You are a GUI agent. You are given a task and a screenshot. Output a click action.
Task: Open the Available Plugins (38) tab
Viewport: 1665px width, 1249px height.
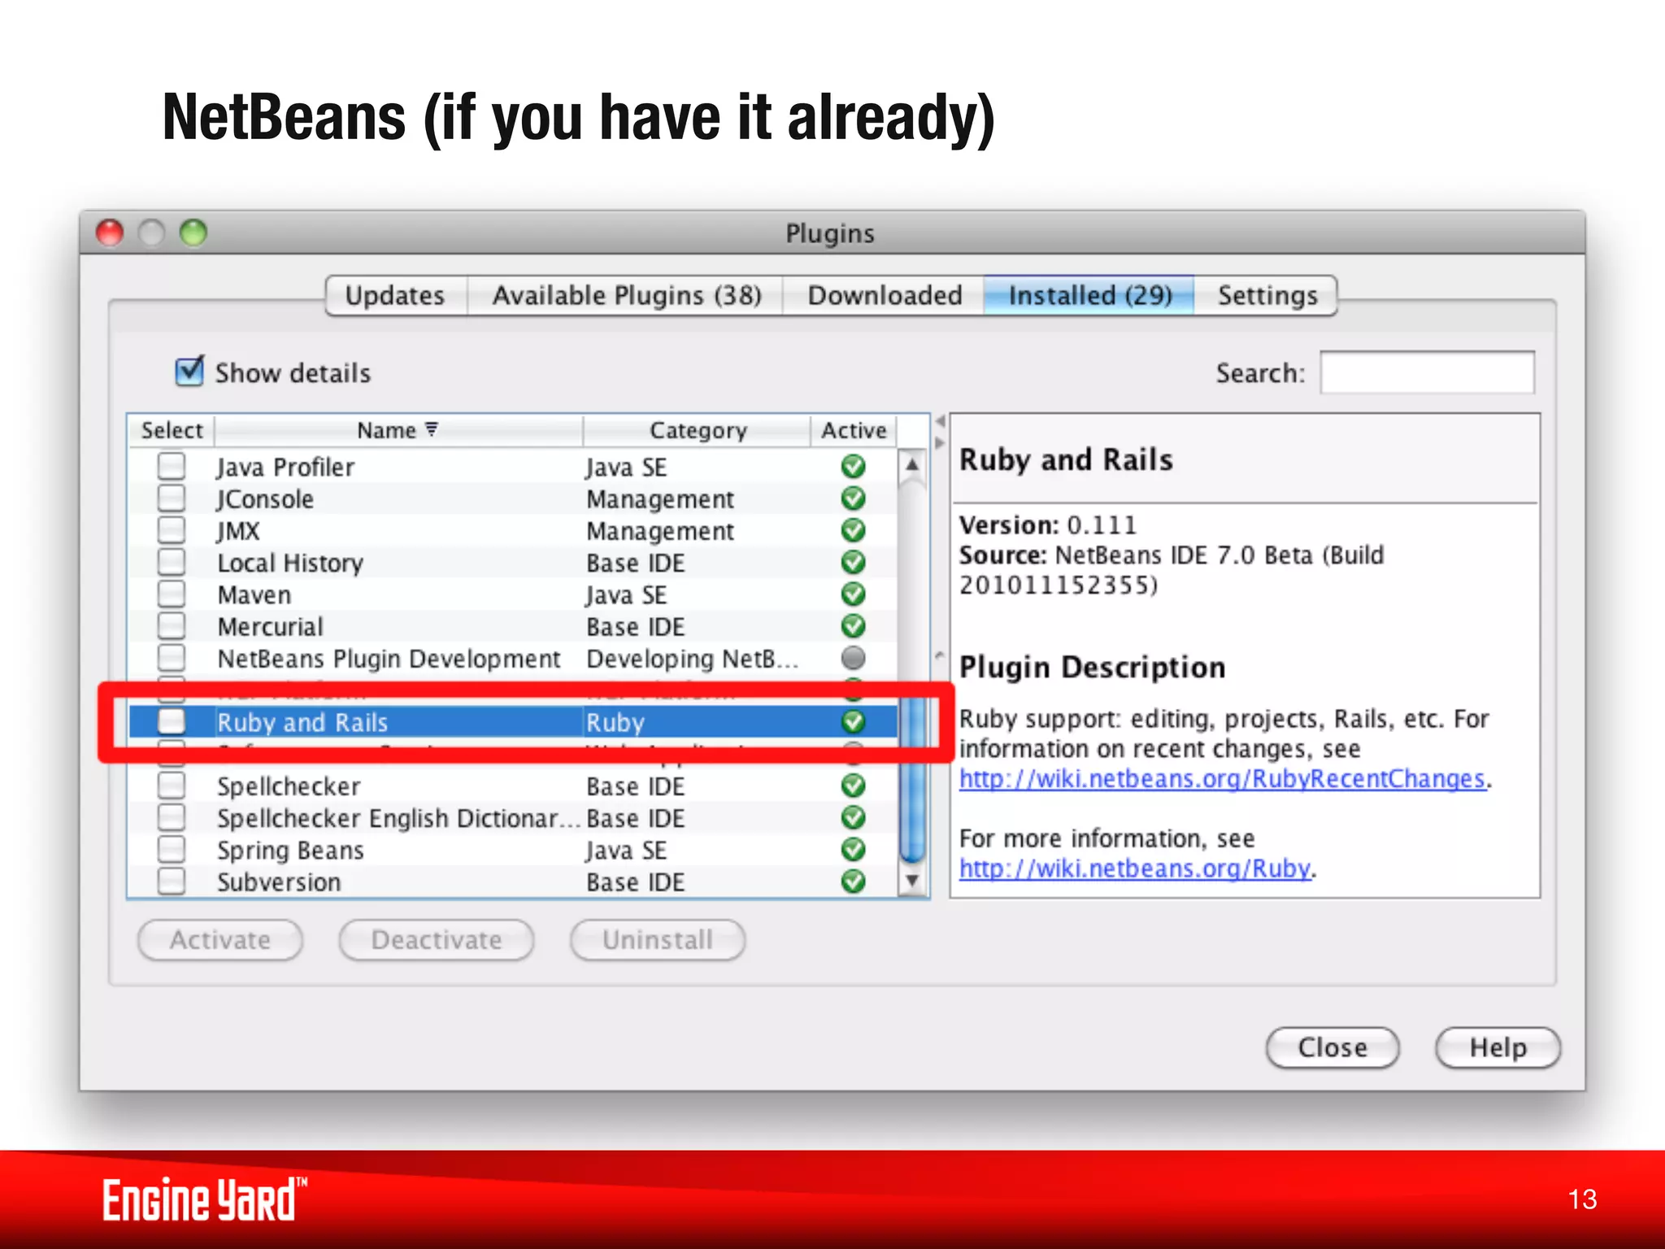tap(626, 295)
